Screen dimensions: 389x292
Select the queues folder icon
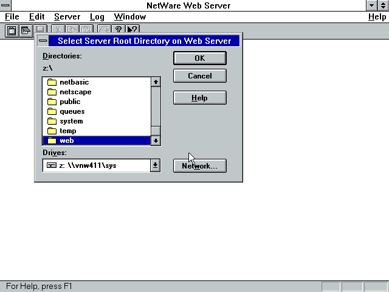pos(52,111)
